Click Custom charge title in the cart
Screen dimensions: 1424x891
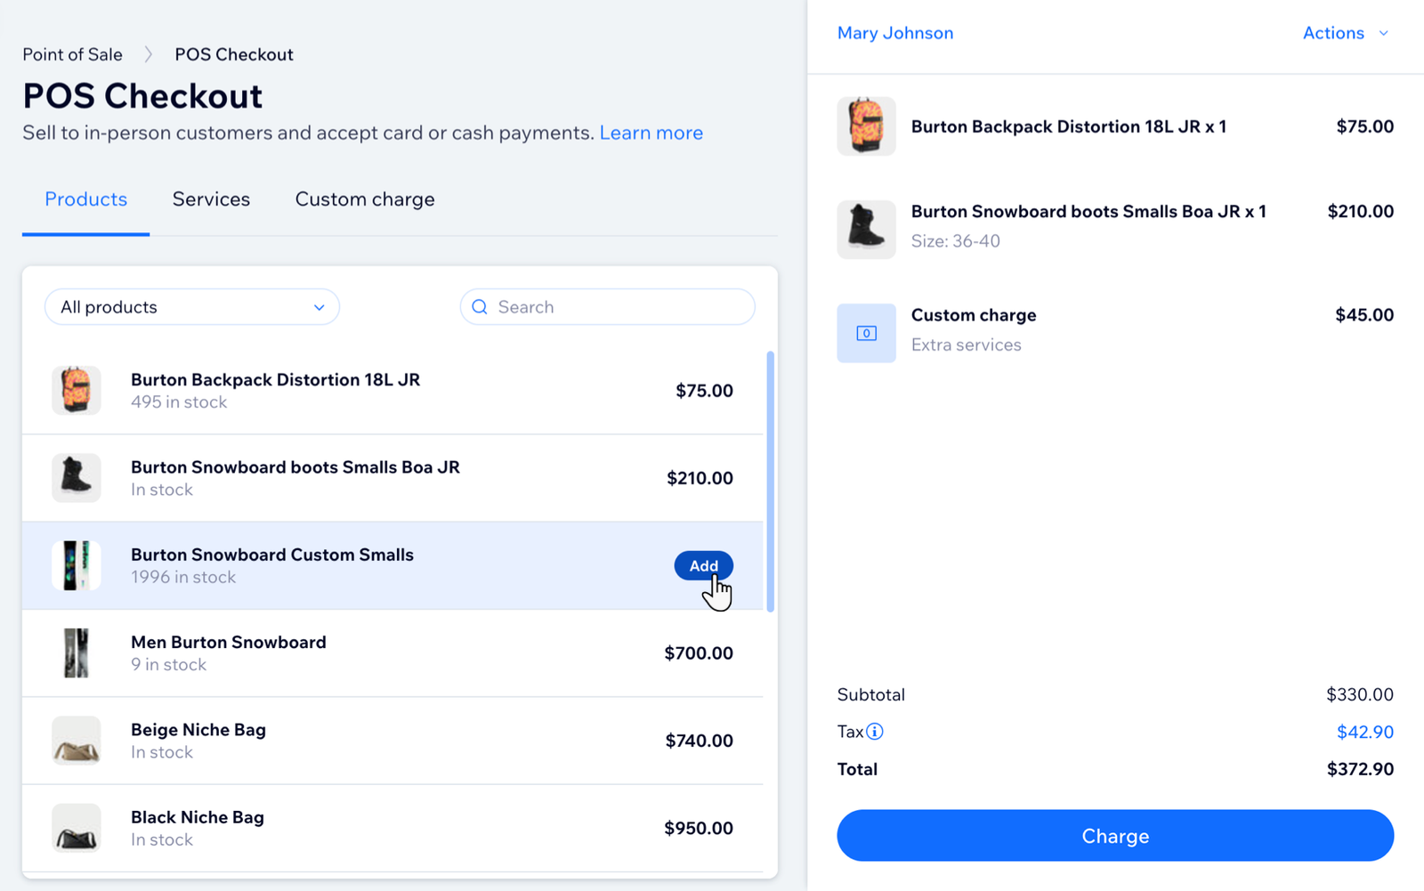click(974, 315)
